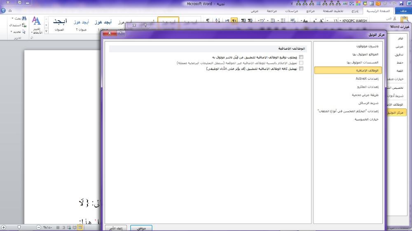412x231 pixels.
Task: Click the zoom percentage ١٥٠% in status bar
Action: [x=48, y=227]
